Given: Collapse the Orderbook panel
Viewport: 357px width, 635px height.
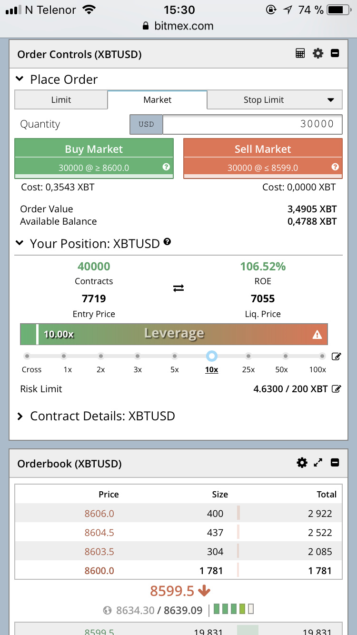Looking at the screenshot, I should (x=335, y=463).
